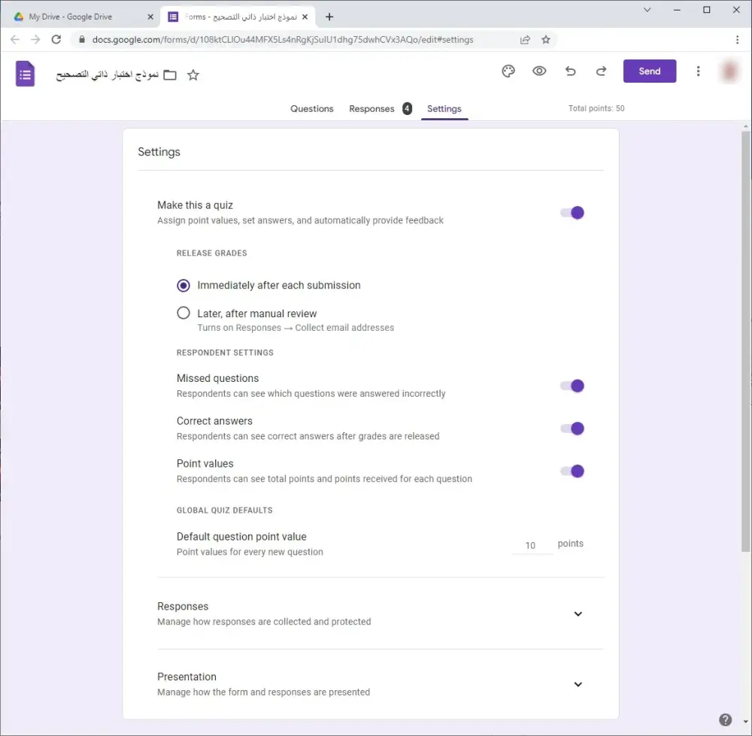This screenshot has width=752, height=736.
Task: Toggle Missed questions switch
Action: point(572,386)
